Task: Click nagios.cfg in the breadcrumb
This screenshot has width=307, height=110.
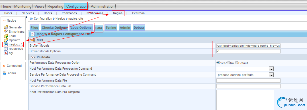Action: (75, 19)
